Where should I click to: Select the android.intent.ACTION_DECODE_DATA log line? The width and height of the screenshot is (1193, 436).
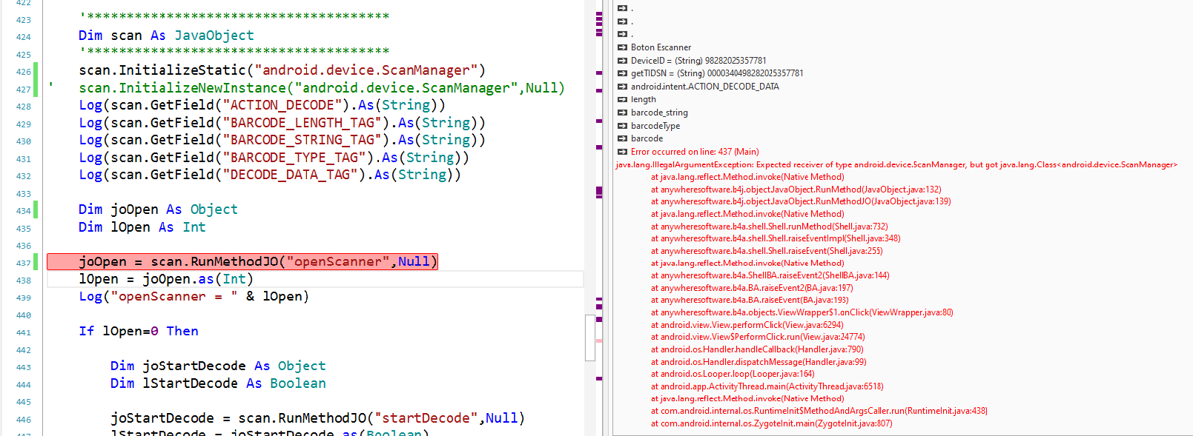click(x=704, y=87)
